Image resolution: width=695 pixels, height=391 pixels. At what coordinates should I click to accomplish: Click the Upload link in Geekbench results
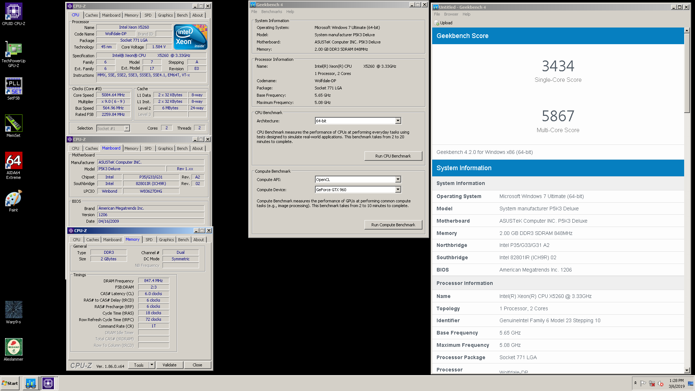(446, 23)
